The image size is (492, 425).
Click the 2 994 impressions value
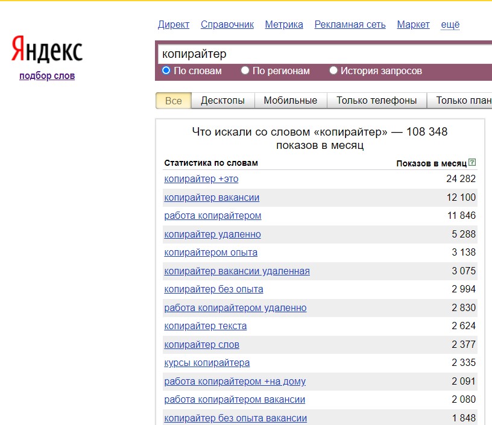coord(464,289)
